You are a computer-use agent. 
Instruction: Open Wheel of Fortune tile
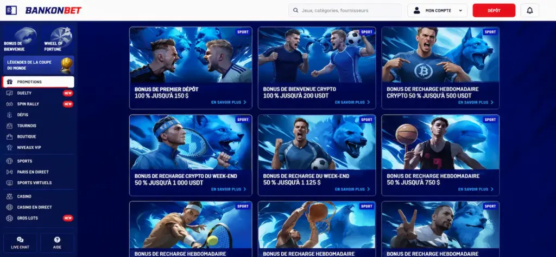58,39
